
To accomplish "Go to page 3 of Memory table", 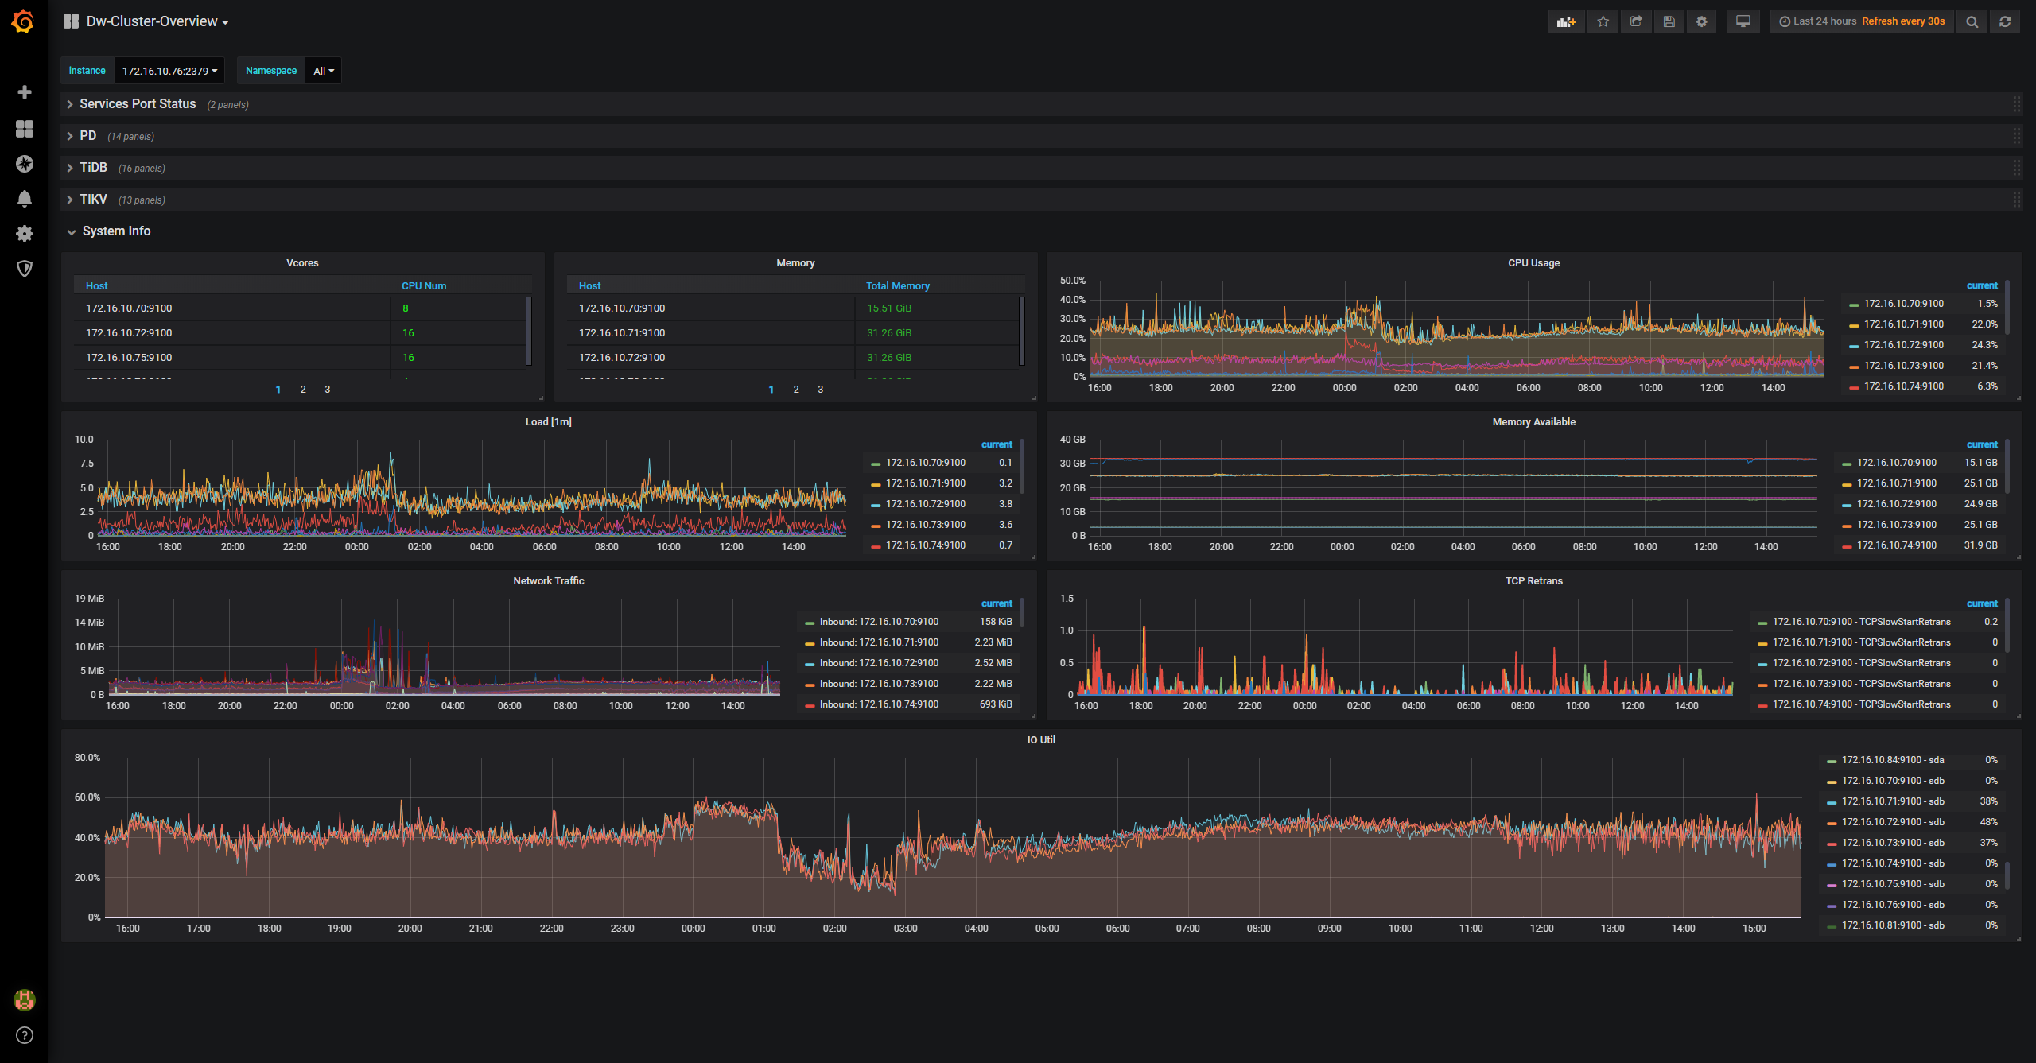I will (x=821, y=390).
